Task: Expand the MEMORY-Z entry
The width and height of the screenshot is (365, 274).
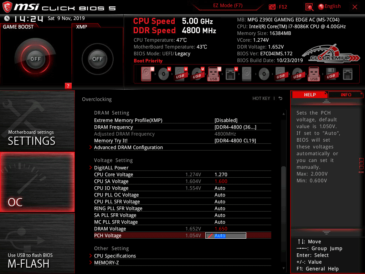Action: pos(106,263)
